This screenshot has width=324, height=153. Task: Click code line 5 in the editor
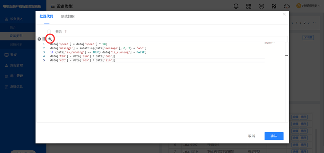click(83, 60)
